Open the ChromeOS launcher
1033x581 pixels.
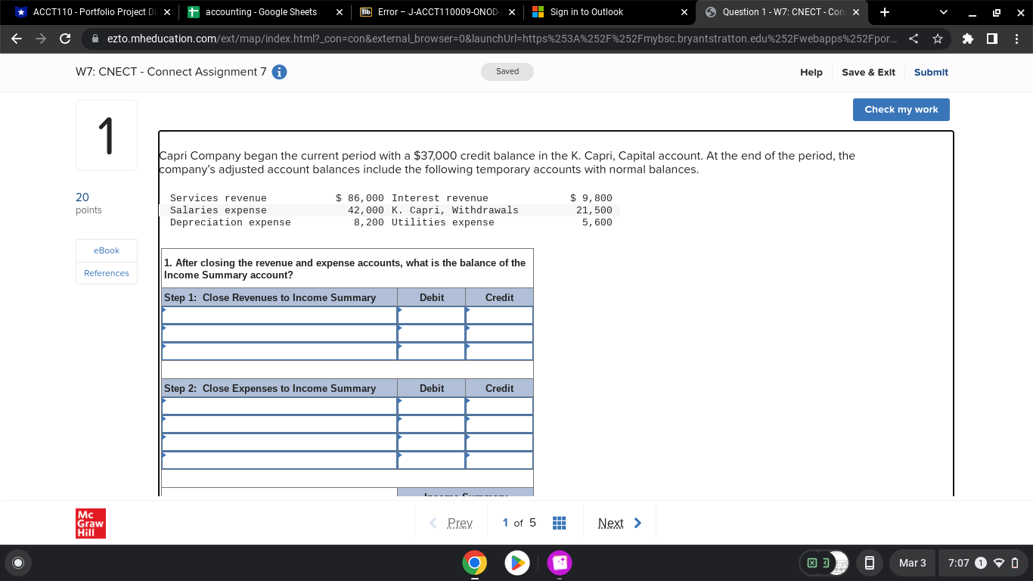(19, 563)
